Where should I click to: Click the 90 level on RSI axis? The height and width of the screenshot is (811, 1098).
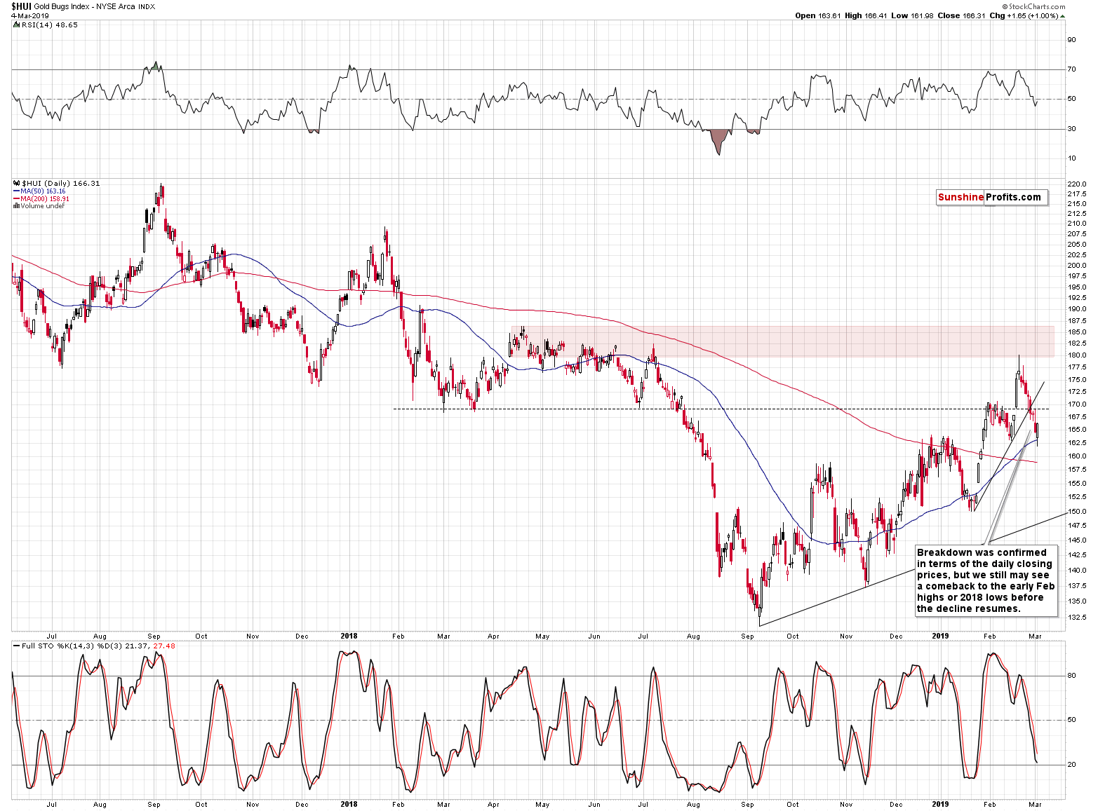pos(1071,39)
